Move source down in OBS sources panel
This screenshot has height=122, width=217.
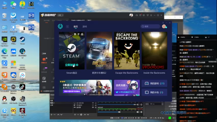[88, 114]
